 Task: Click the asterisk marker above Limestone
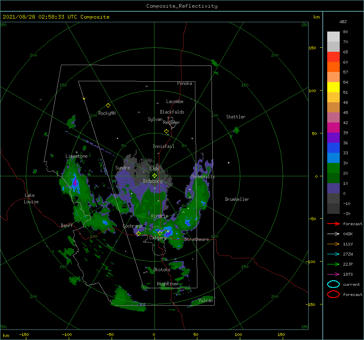point(76,152)
